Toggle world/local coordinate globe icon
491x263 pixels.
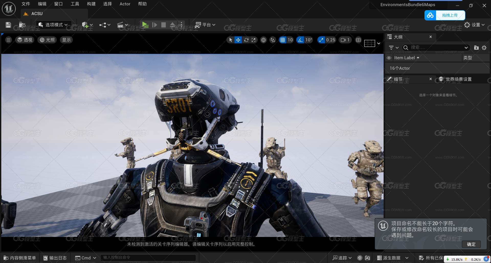[x=263, y=40]
